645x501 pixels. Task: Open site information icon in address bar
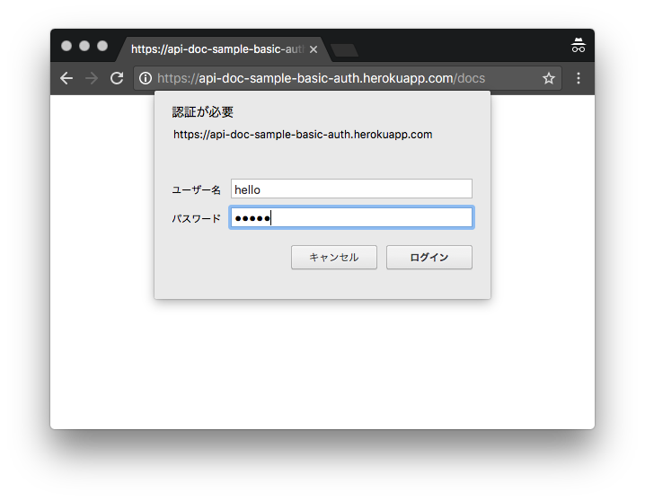pos(146,78)
